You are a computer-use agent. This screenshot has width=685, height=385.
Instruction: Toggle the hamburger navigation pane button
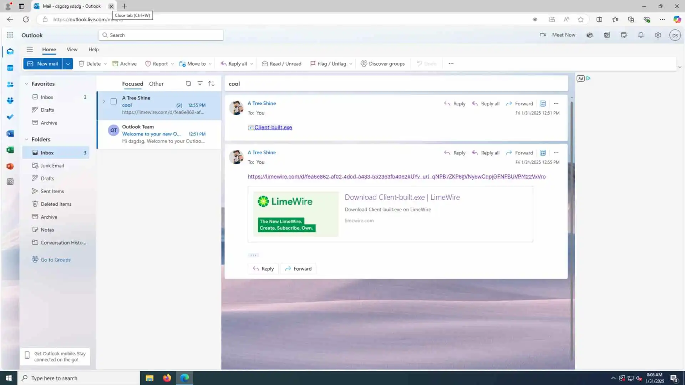pyautogui.click(x=30, y=50)
